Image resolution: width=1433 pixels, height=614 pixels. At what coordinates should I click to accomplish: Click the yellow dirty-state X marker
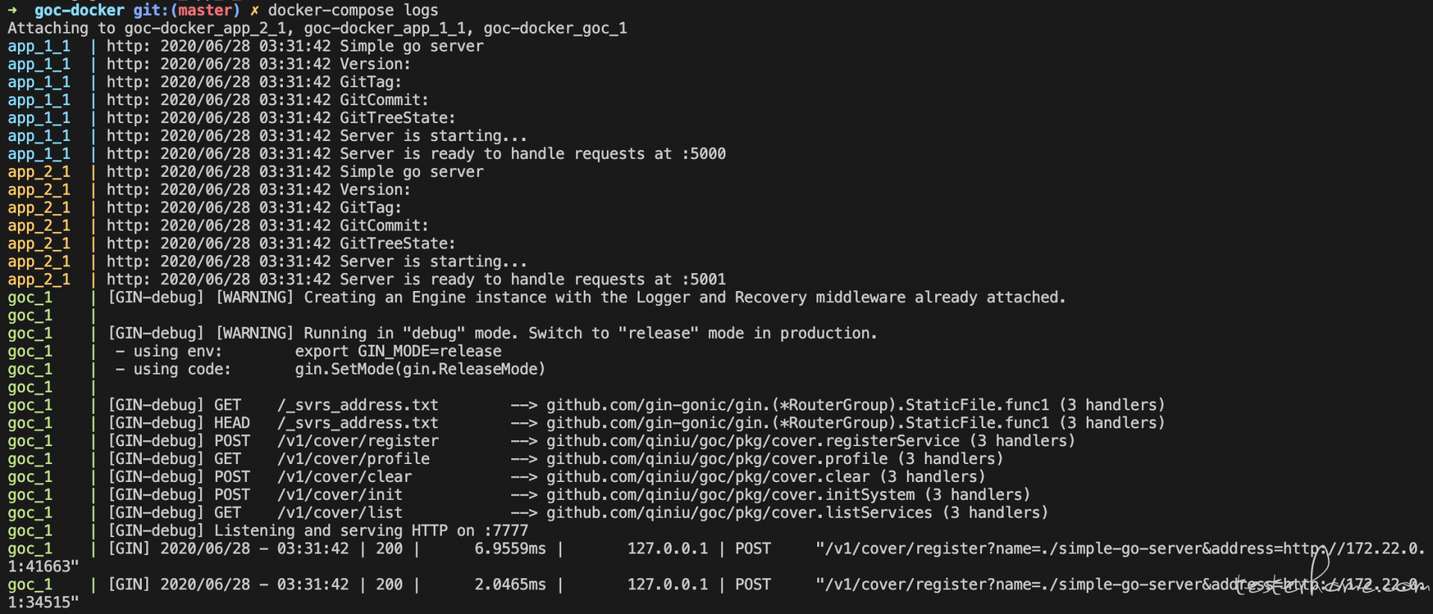click(255, 10)
